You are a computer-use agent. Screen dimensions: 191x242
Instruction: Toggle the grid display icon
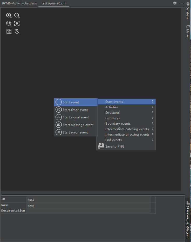point(9,31)
